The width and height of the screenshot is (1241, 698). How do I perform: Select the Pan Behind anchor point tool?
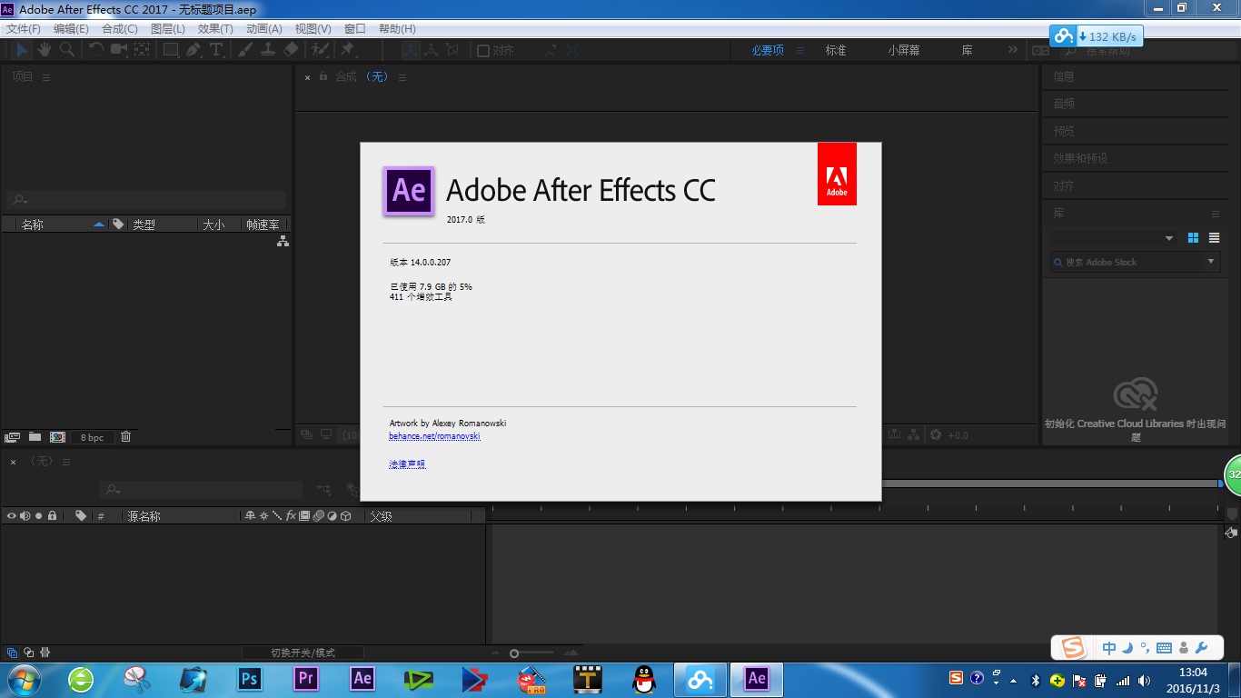click(142, 50)
